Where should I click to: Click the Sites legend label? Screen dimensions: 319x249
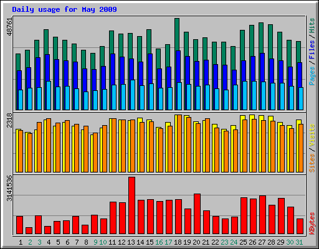tap(312, 163)
